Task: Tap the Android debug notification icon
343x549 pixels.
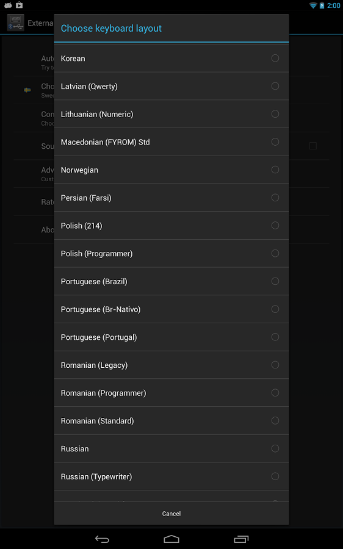Action: 8,5
